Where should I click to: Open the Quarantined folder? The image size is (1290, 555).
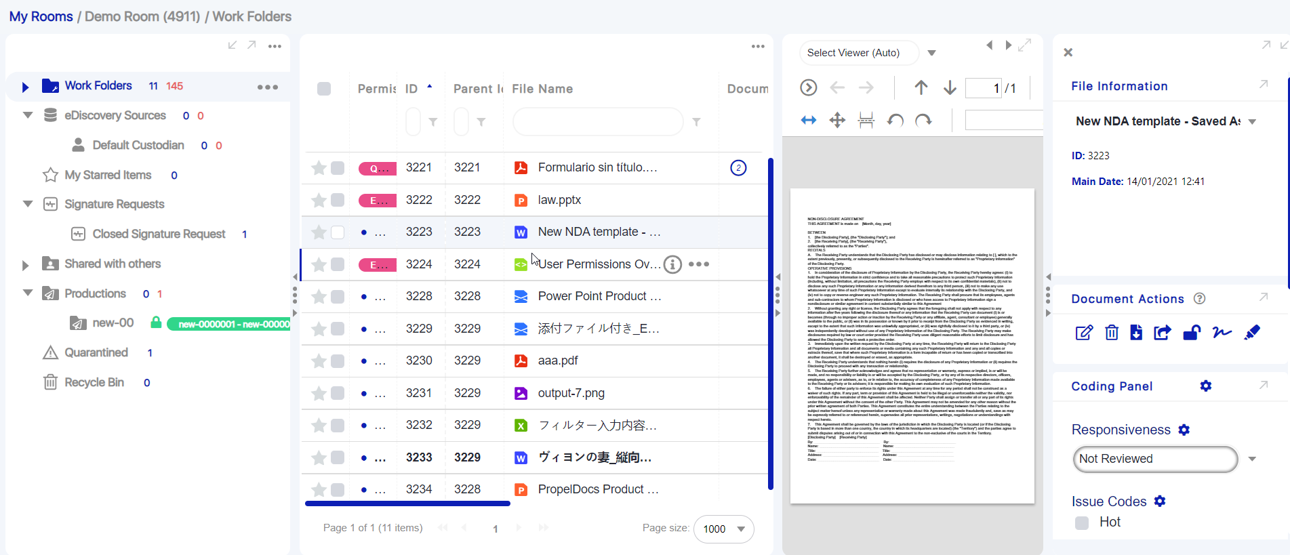tap(96, 352)
